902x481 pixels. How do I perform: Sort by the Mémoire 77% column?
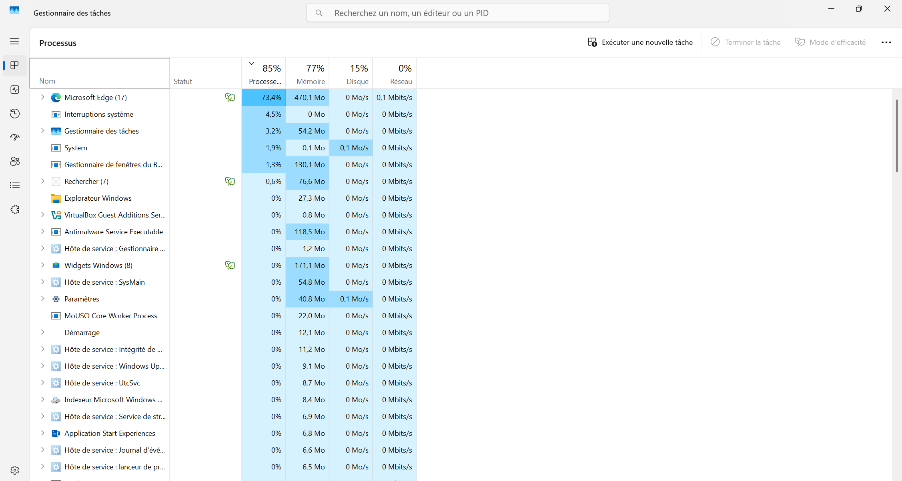(x=307, y=74)
